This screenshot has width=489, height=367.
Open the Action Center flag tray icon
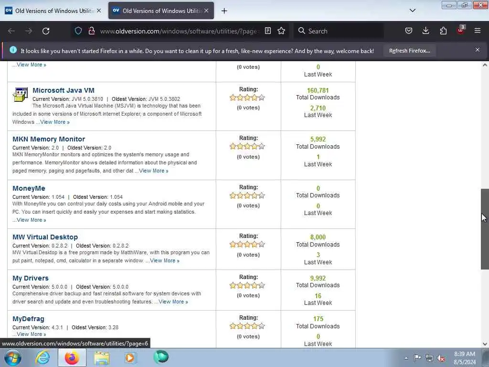pyautogui.click(x=417, y=358)
